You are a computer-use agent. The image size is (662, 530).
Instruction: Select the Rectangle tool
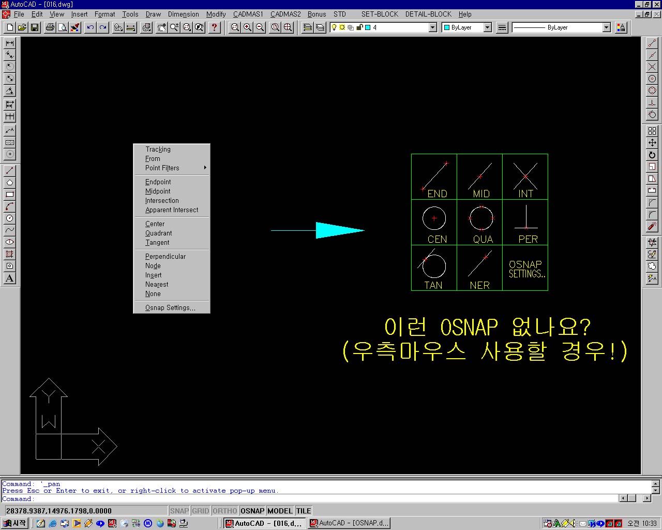pyautogui.click(x=9, y=194)
